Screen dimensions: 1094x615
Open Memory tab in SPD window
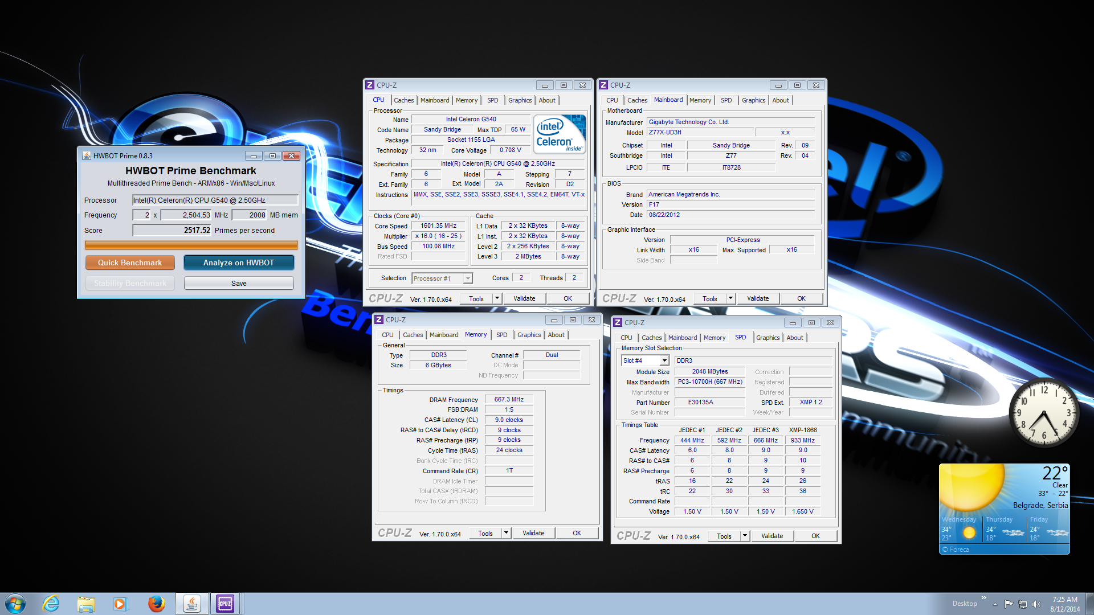715,338
